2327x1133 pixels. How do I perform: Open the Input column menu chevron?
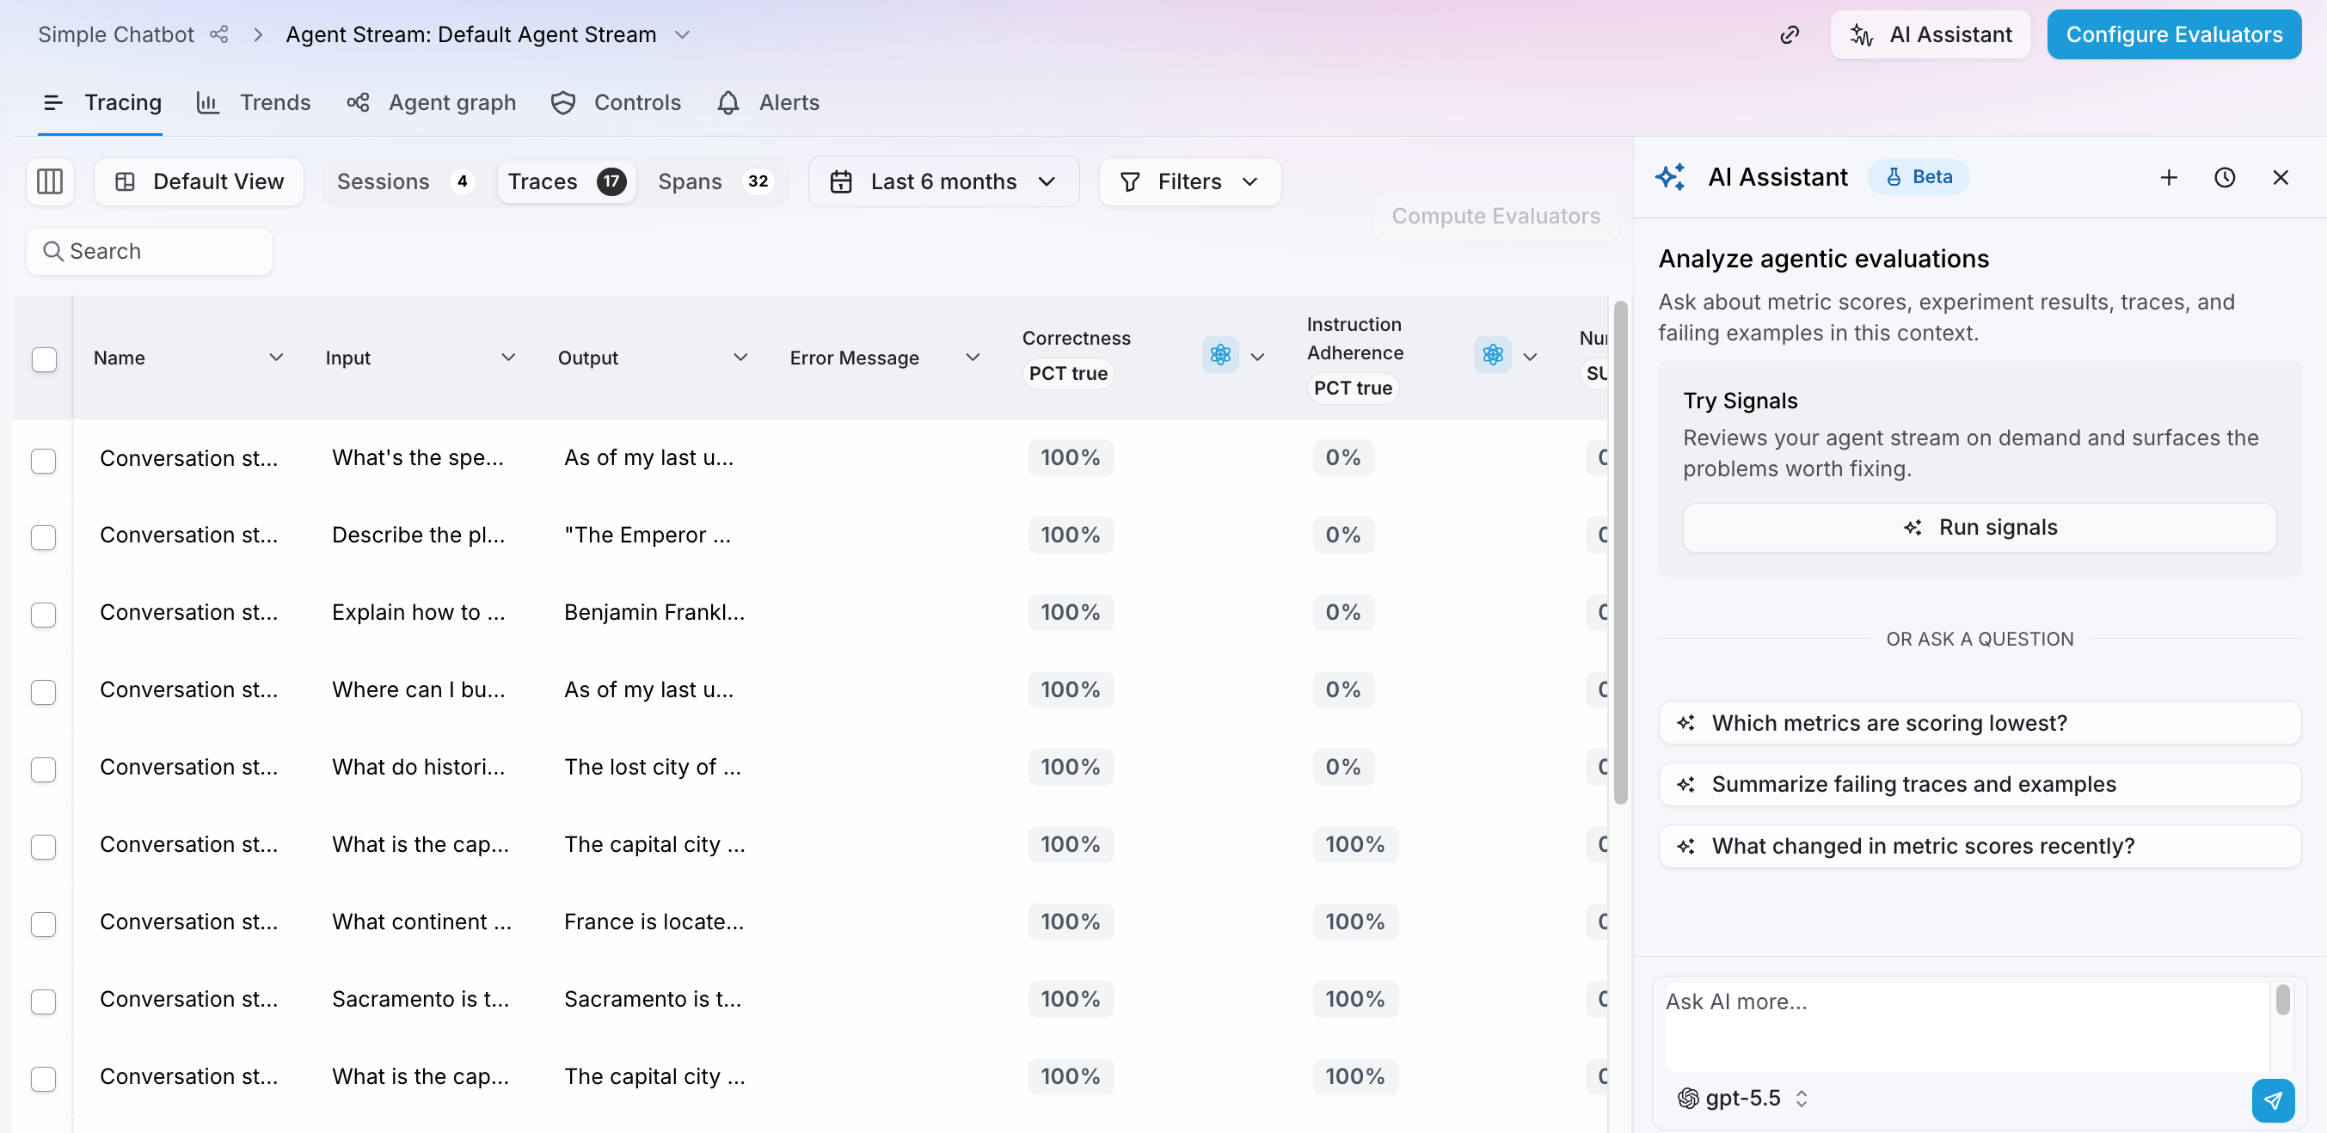point(508,358)
